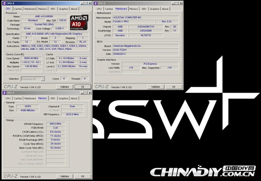Image resolution: width=261 pixels, height=181 pixels.
Task: Open Mainboard tab in Memory window
Action: pyautogui.click(x=30, y=98)
